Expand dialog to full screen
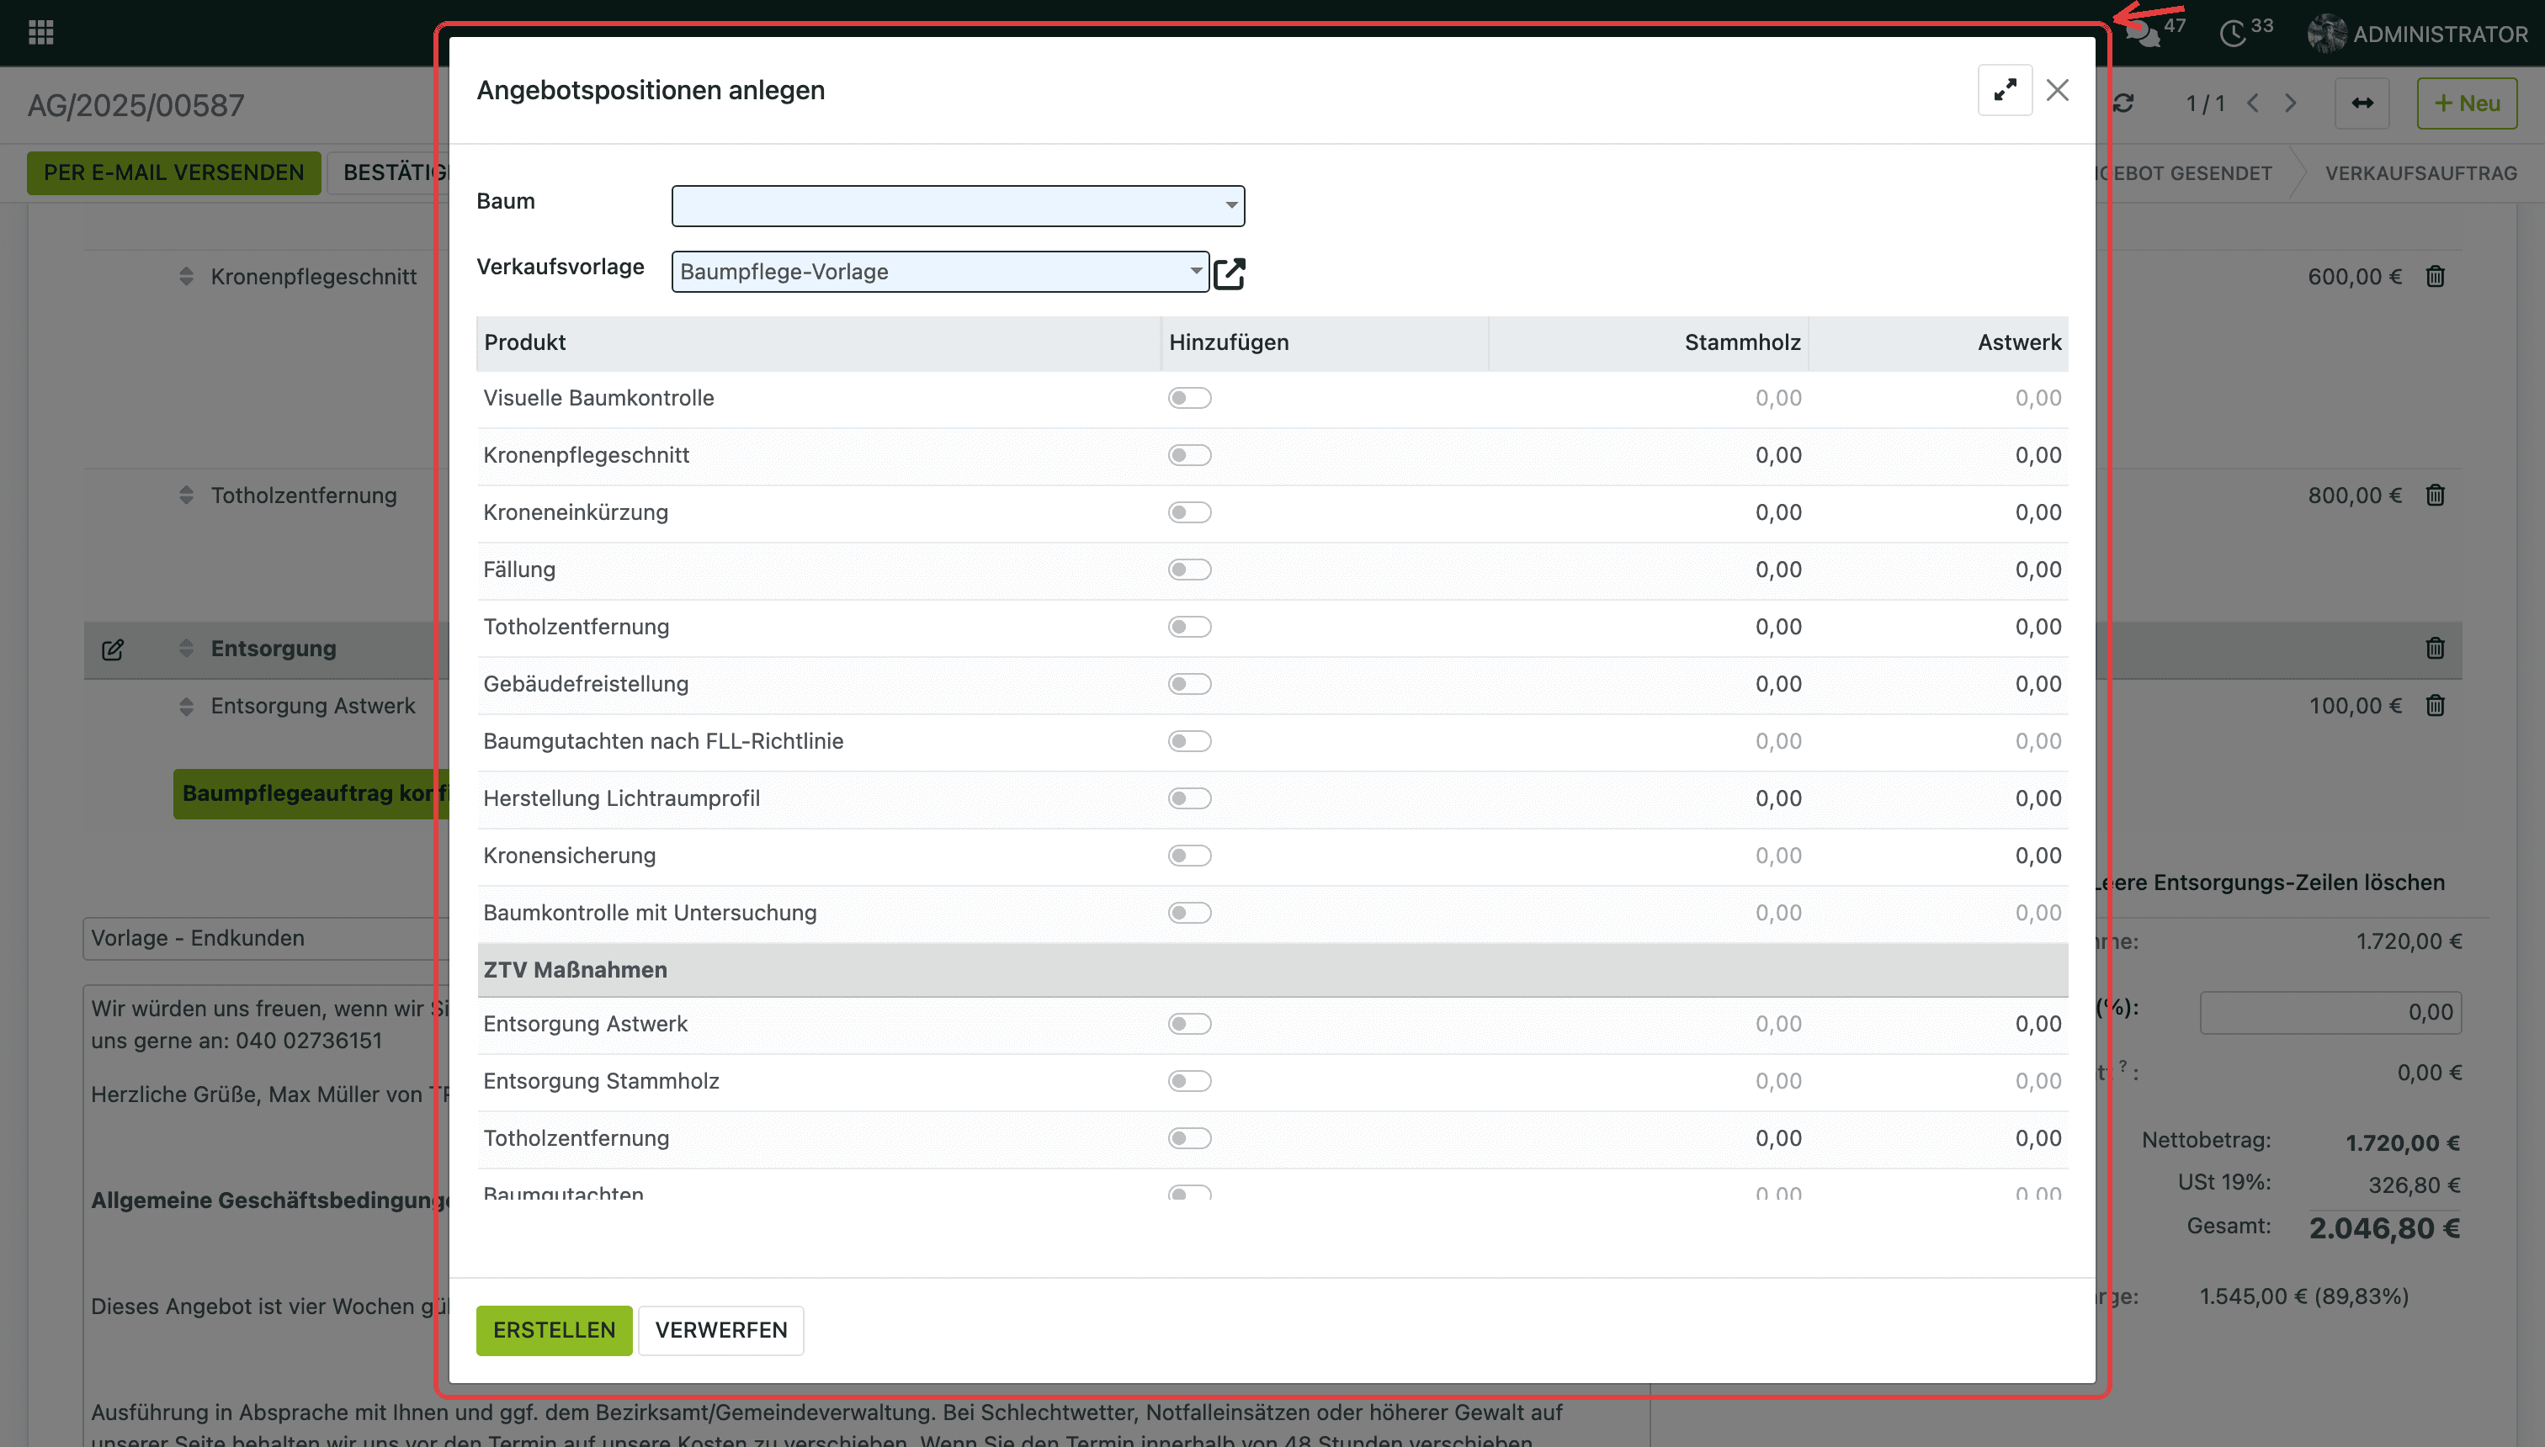This screenshot has height=1447, width=2545. [2004, 91]
